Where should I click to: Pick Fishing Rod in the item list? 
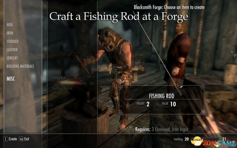tap(59, 78)
